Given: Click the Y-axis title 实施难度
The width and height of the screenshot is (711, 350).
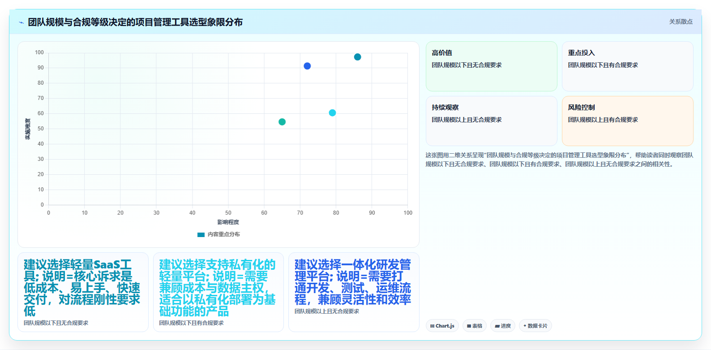Looking at the screenshot, I should pos(28,129).
